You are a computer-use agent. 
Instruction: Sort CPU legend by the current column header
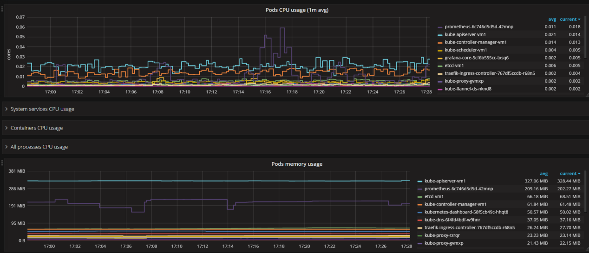570,19
